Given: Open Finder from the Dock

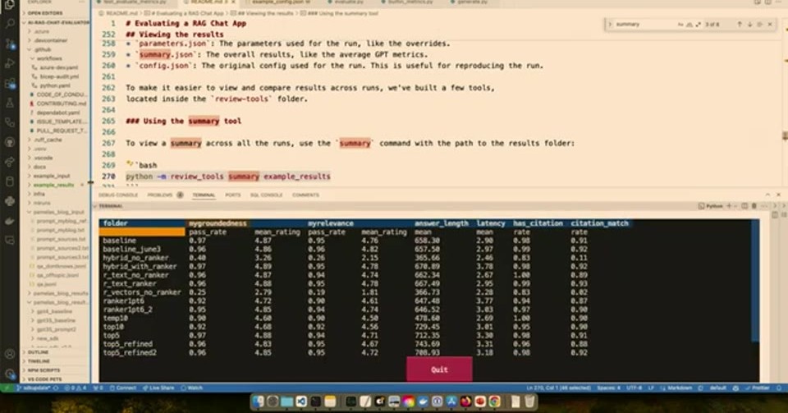Looking at the screenshot, I should pyautogui.click(x=258, y=401).
